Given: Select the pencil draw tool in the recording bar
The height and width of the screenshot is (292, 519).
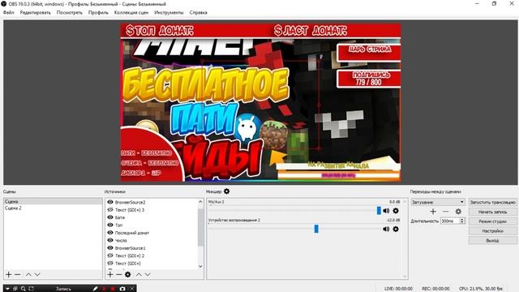Looking at the screenshot, I should click(x=95, y=289).
